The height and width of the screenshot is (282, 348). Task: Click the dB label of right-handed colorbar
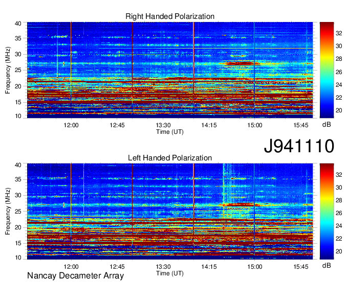coord(327,125)
